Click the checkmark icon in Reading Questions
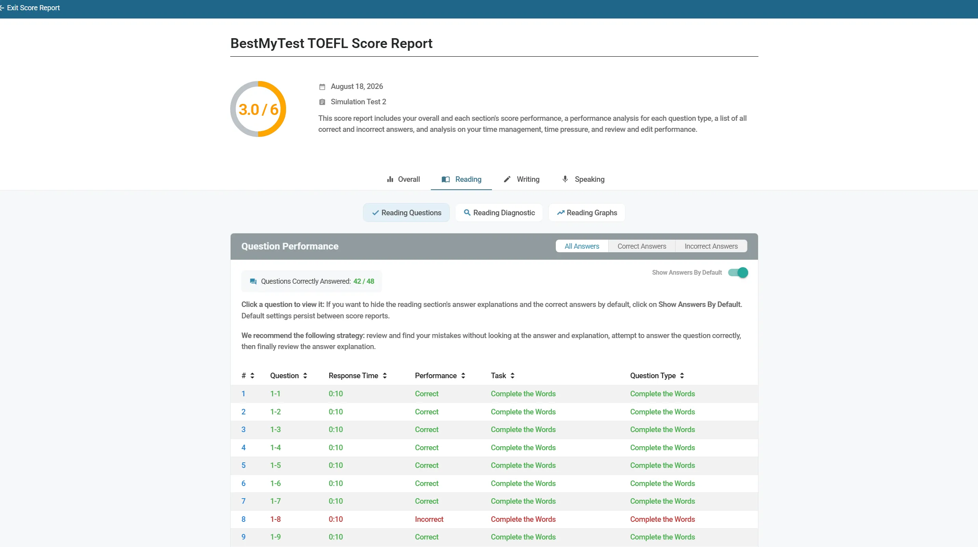 [x=375, y=213]
